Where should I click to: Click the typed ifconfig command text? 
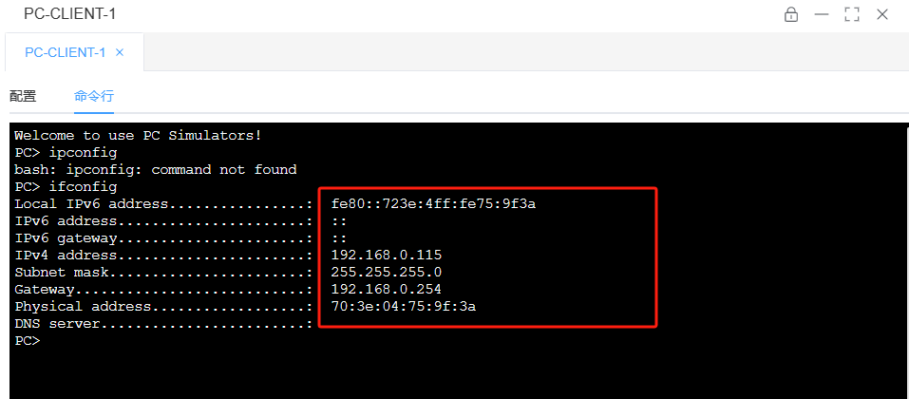click(x=83, y=187)
